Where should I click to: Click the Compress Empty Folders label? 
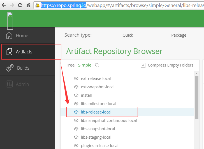[x=170, y=65]
